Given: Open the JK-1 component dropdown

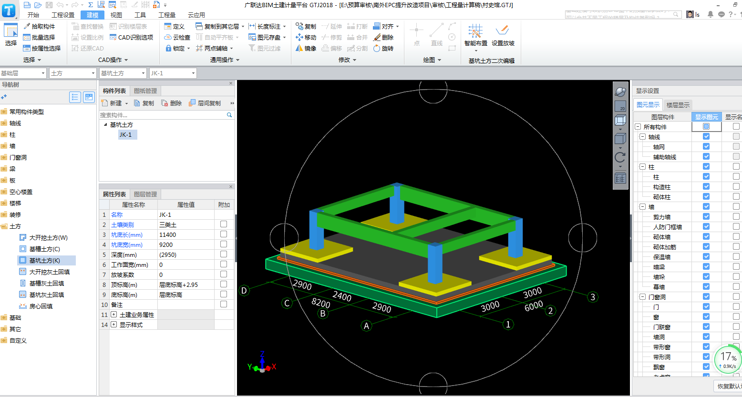Looking at the screenshot, I should pos(173,73).
